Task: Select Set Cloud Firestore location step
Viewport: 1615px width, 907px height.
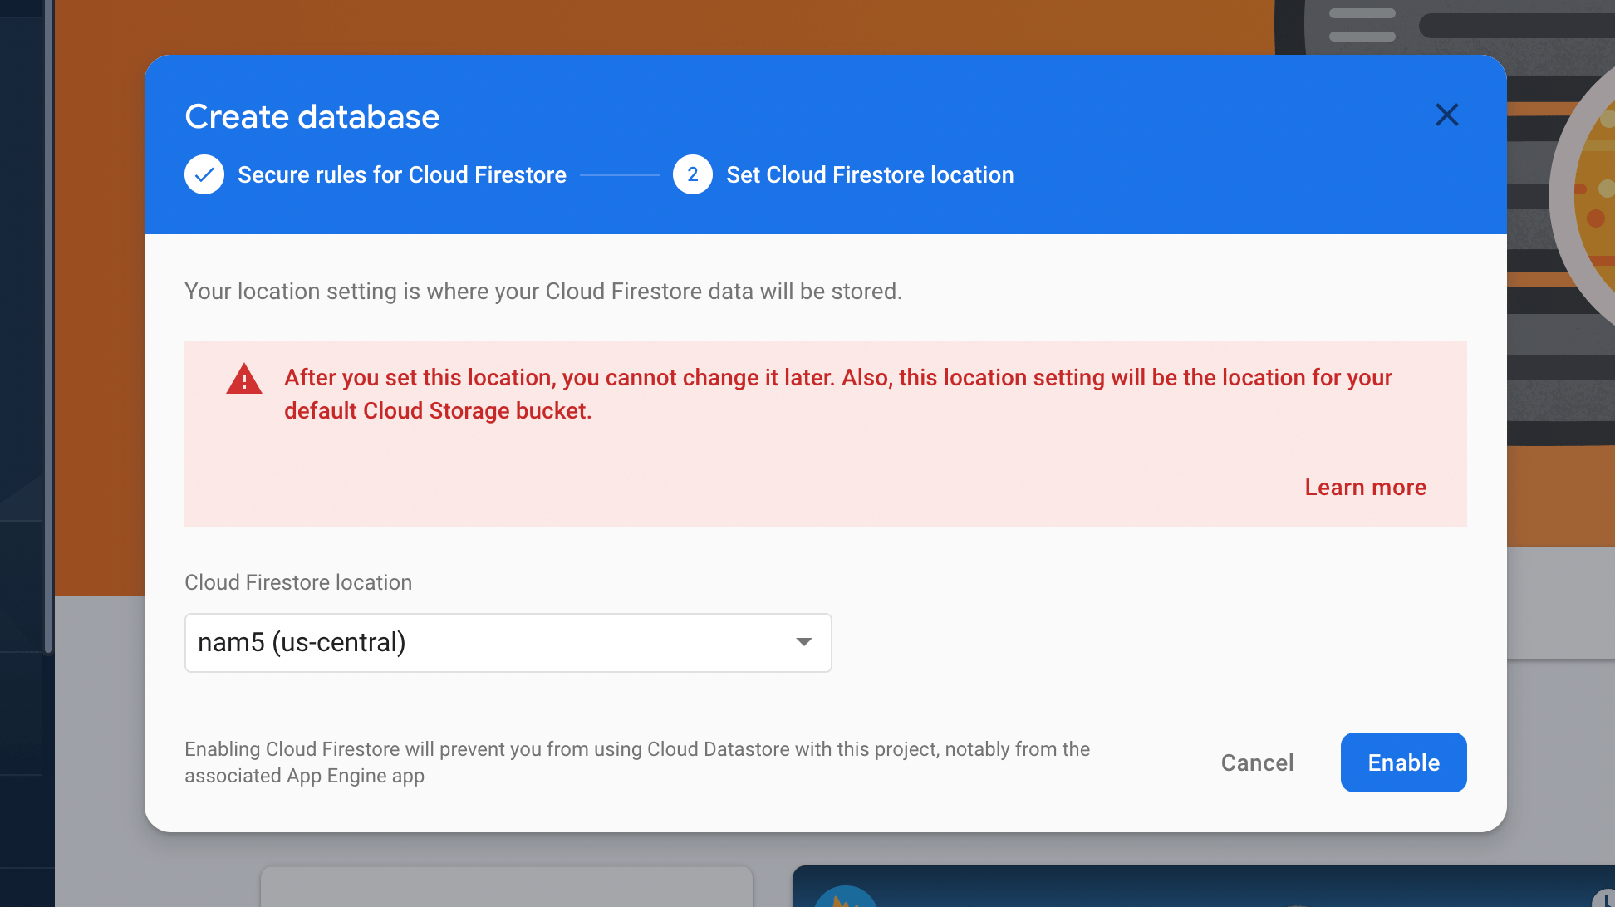Action: coord(869,175)
